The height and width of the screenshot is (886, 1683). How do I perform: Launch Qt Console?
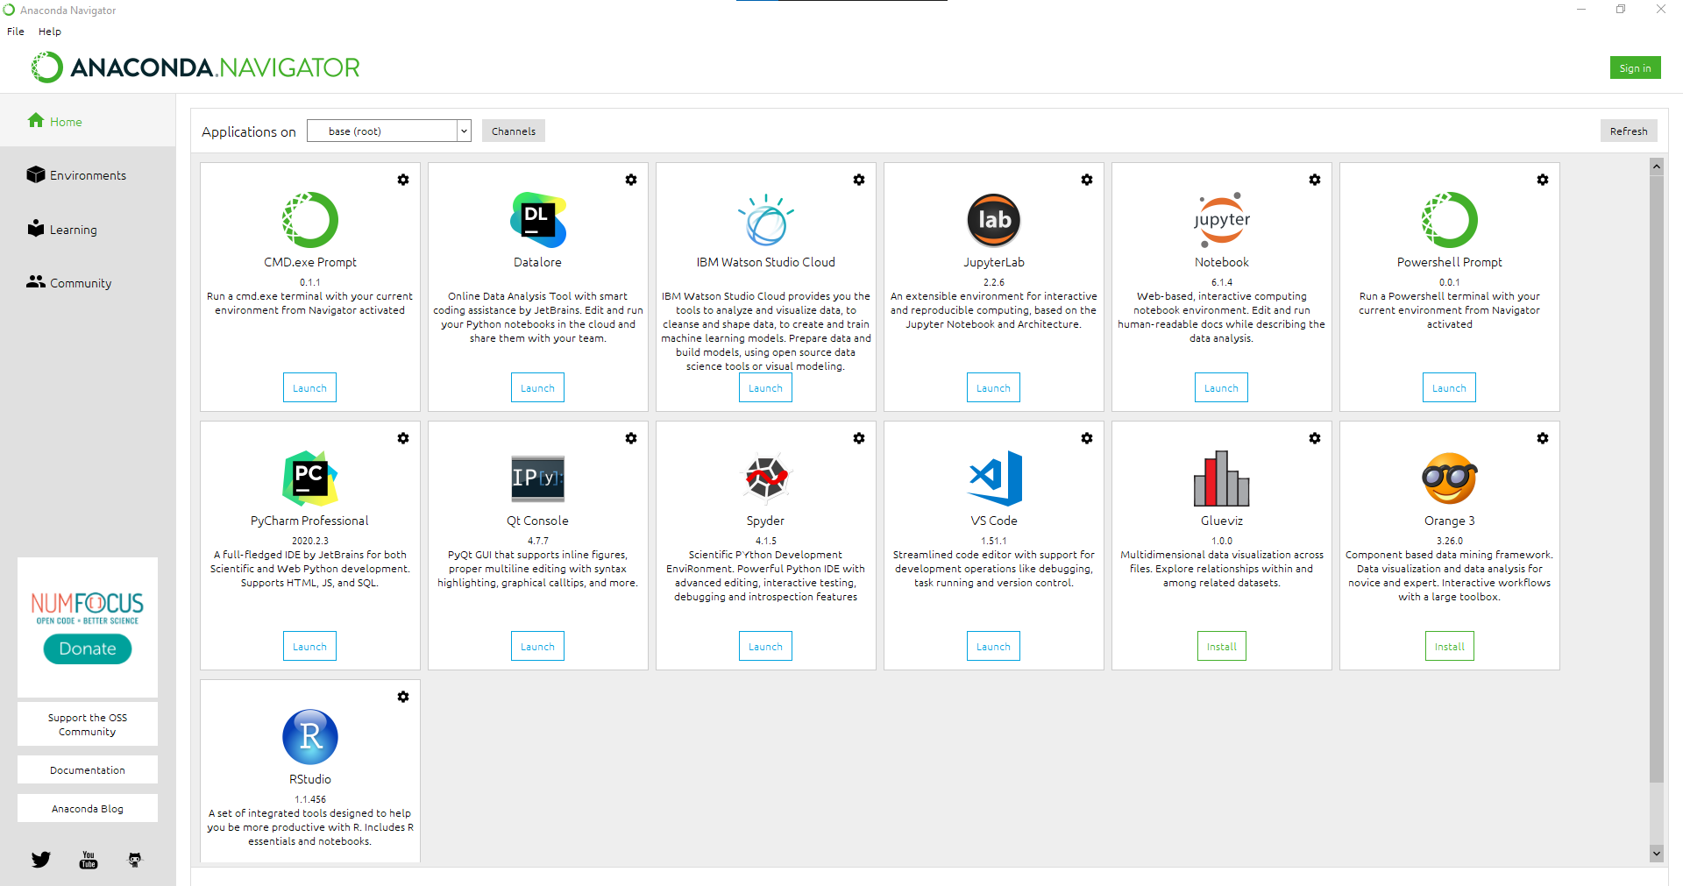point(538,647)
